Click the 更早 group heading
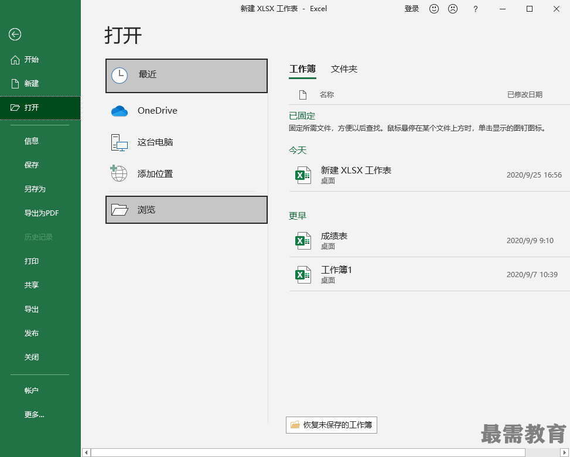The width and height of the screenshot is (570, 457). [x=298, y=216]
